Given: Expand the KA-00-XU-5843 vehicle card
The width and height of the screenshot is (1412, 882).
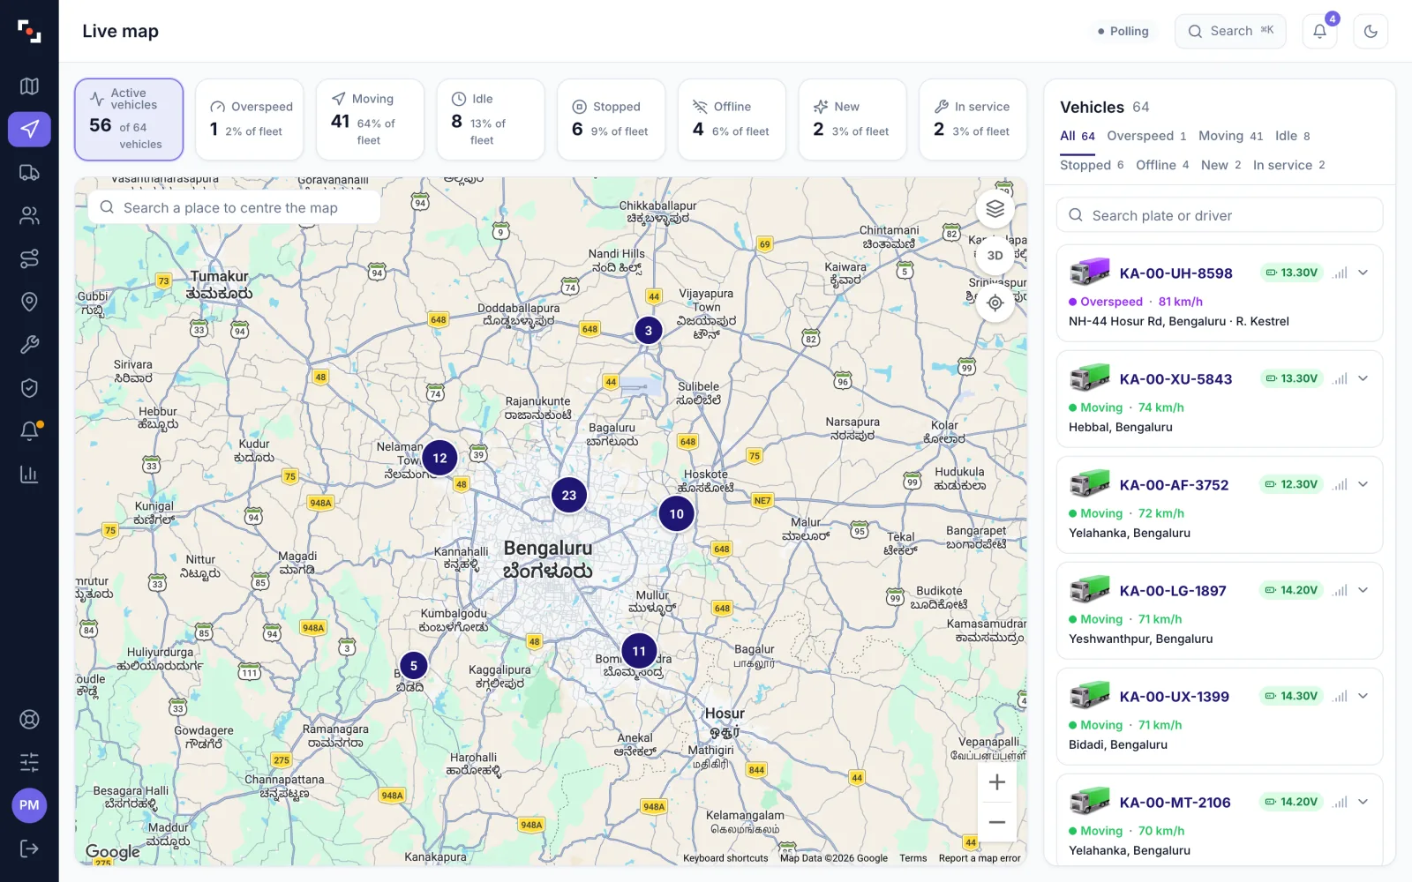Looking at the screenshot, I should tap(1363, 378).
